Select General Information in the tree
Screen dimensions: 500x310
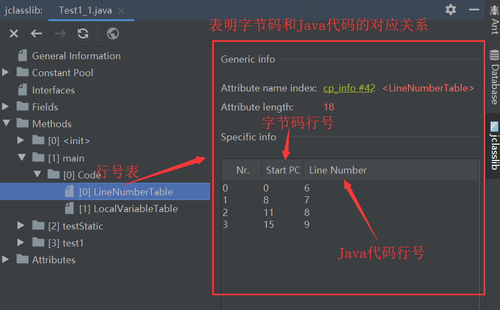tap(76, 55)
